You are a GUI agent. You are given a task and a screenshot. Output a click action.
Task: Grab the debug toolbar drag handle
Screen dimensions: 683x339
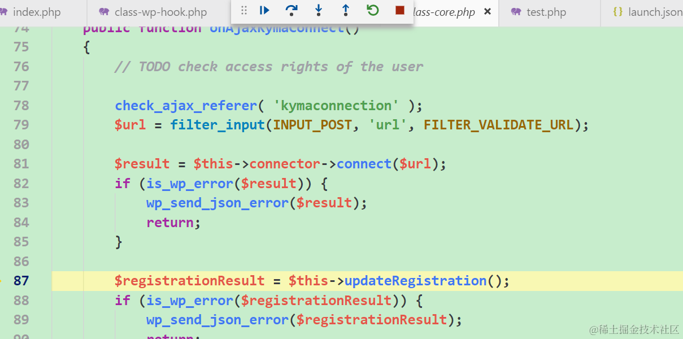(x=244, y=10)
